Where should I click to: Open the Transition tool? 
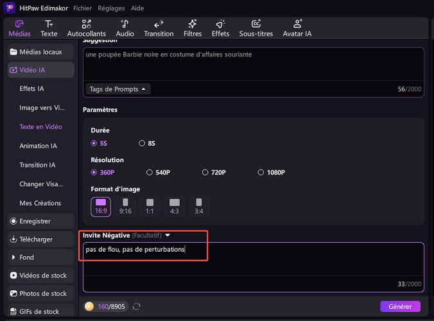click(x=159, y=28)
